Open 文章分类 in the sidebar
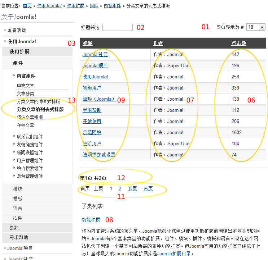 point(25,93)
